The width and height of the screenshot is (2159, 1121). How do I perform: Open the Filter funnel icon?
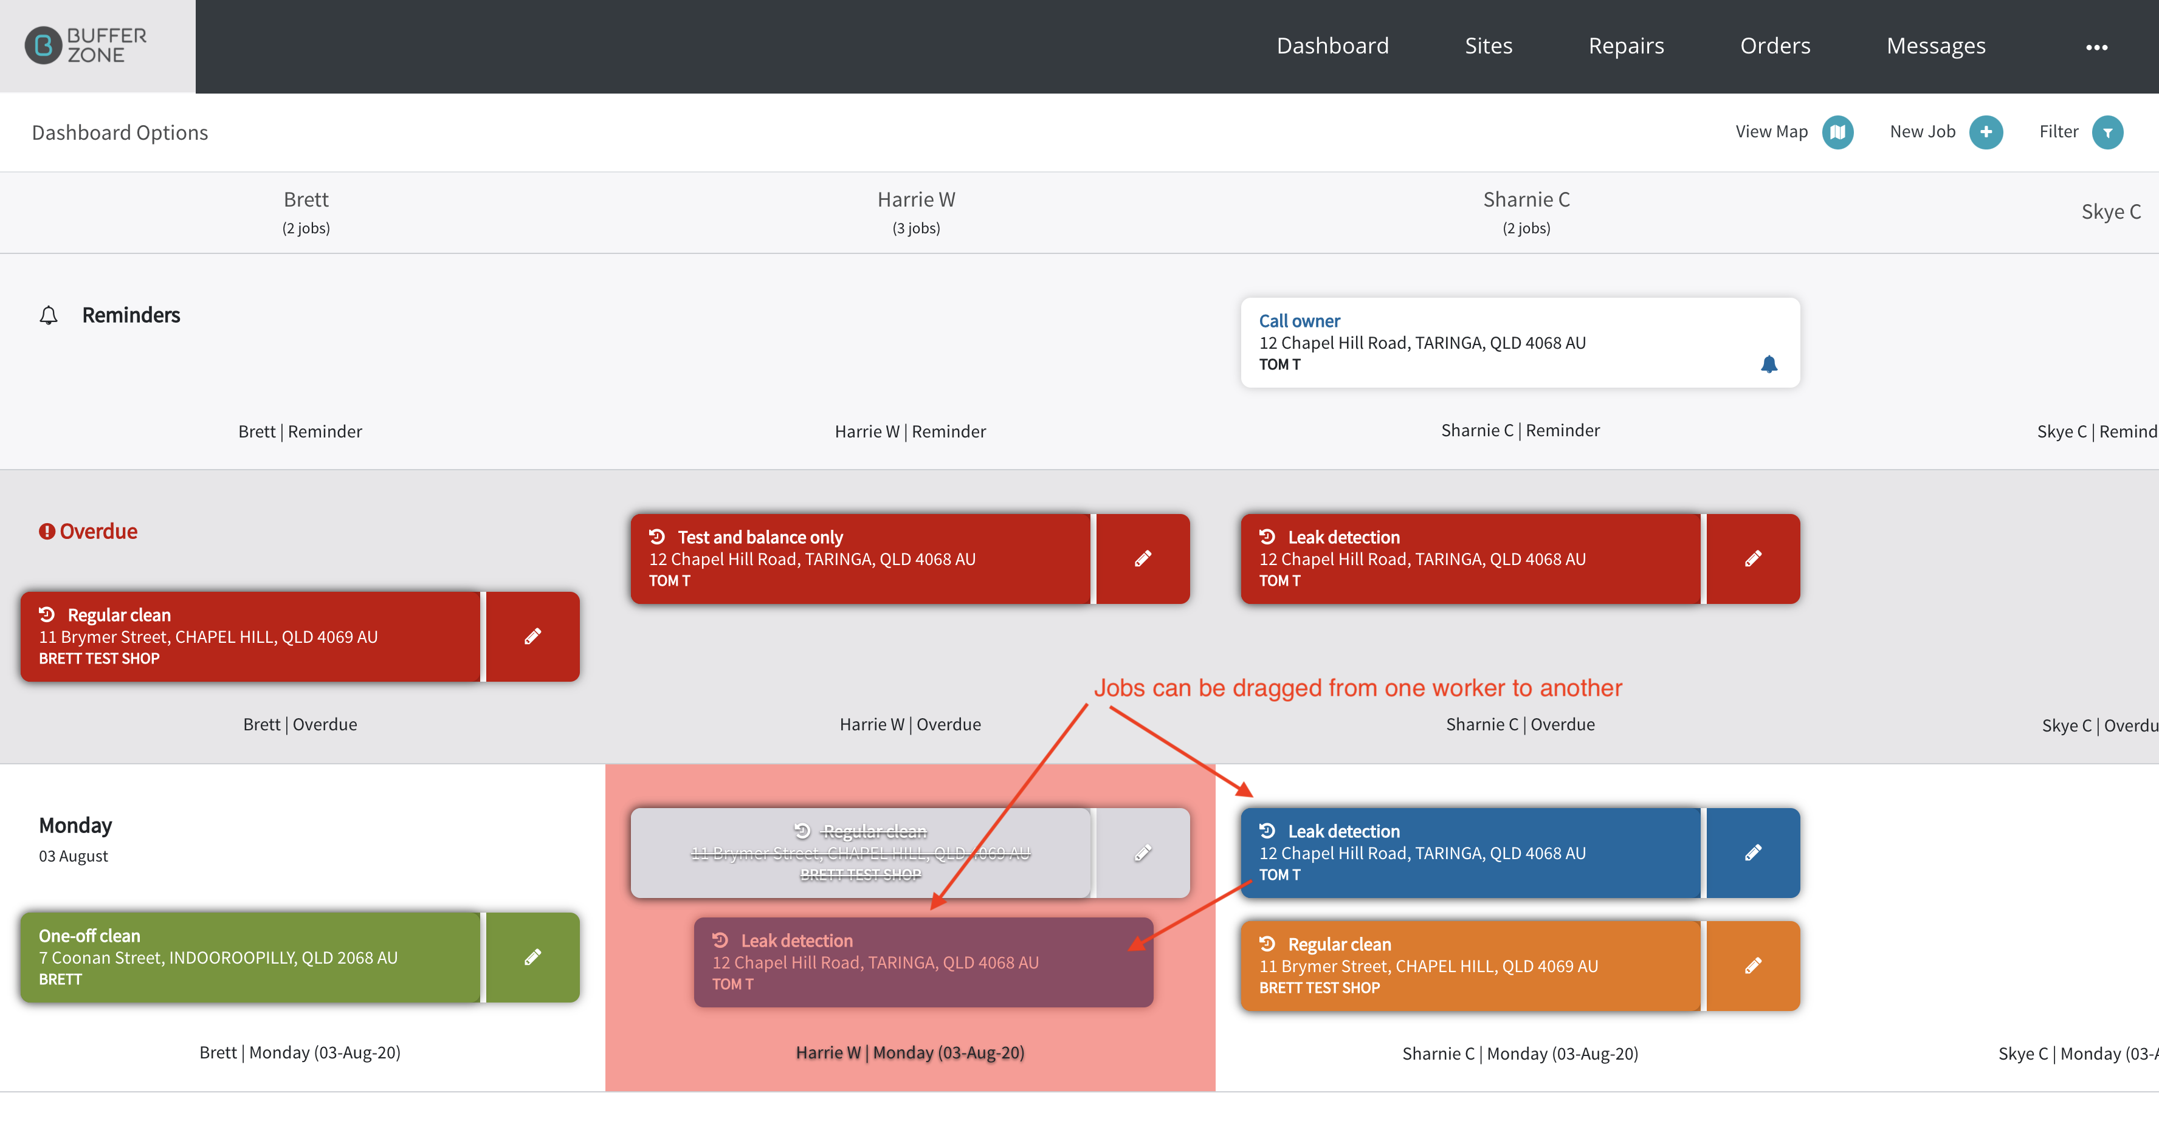click(x=2107, y=132)
